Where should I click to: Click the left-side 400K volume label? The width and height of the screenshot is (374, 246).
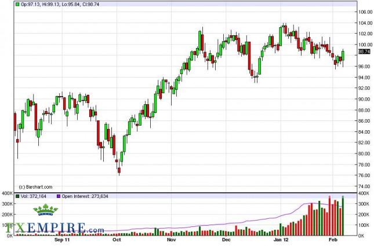[7, 193]
